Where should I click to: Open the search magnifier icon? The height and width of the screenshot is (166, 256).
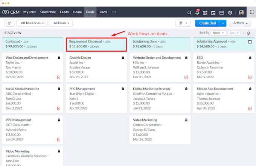189,12
